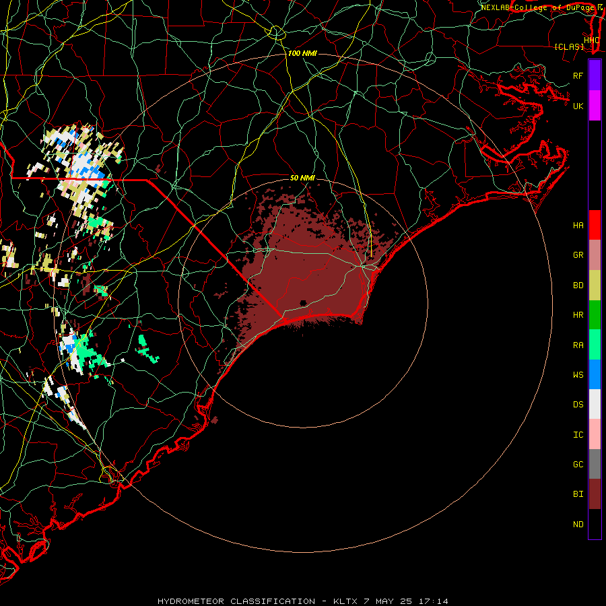Click the bright green RA legend swatch
The width and height of the screenshot is (606, 606).
pyautogui.click(x=595, y=345)
